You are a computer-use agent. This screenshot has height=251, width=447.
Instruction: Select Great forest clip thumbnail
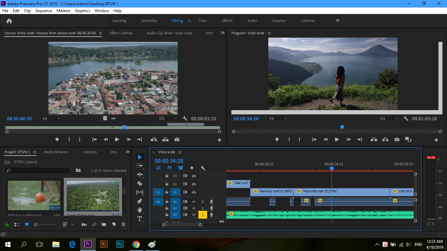point(93,196)
